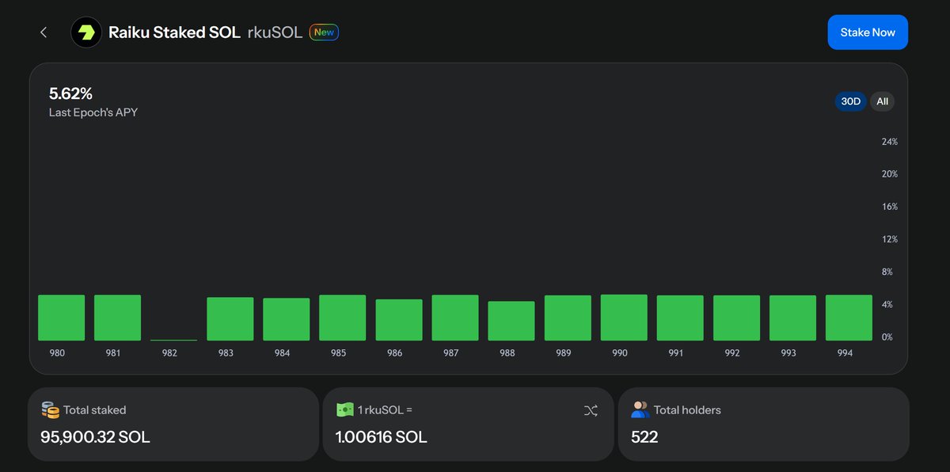Image resolution: width=950 pixels, height=472 pixels.
Task: Select the epoch 989 bar
Action: (567, 318)
